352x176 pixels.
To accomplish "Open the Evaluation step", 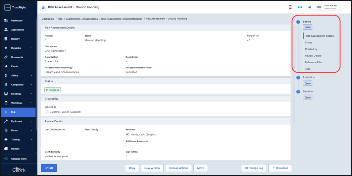I will [307, 83].
